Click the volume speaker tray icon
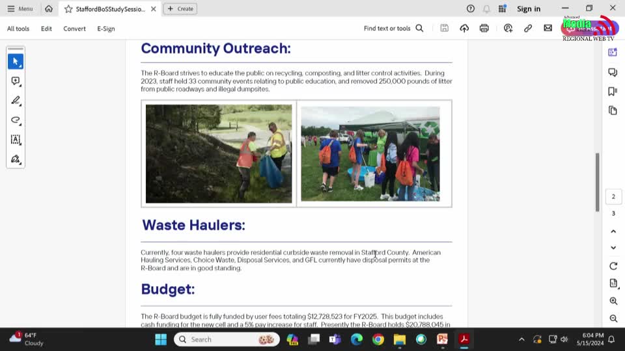The height and width of the screenshot is (351, 625). point(564,339)
